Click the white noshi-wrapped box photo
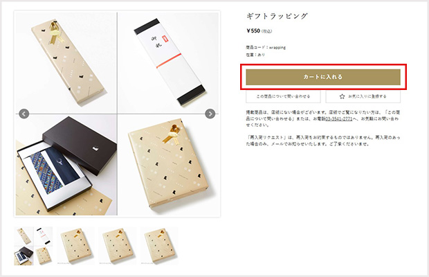Image resolution: width=429 pixels, height=277 pixels. point(168,62)
